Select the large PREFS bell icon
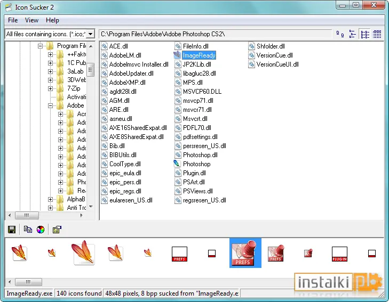The image size is (389, 302). tap(245, 253)
